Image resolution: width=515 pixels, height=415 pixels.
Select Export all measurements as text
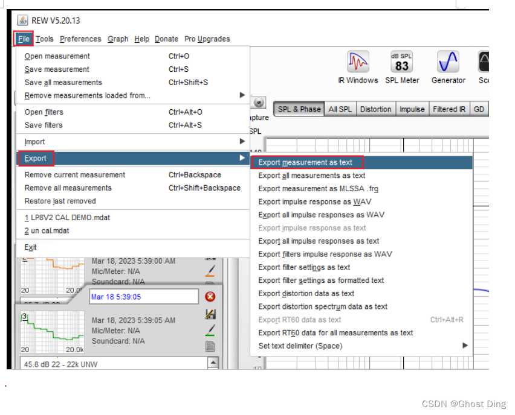click(361, 176)
